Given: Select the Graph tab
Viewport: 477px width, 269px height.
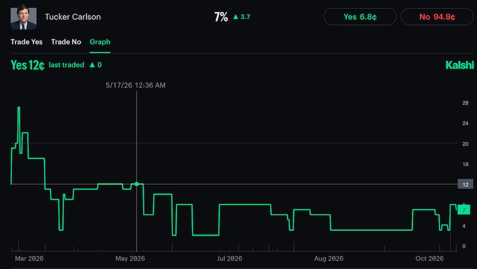Looking at the screenshot, I should pyautogui.click(x=100, y=42).
